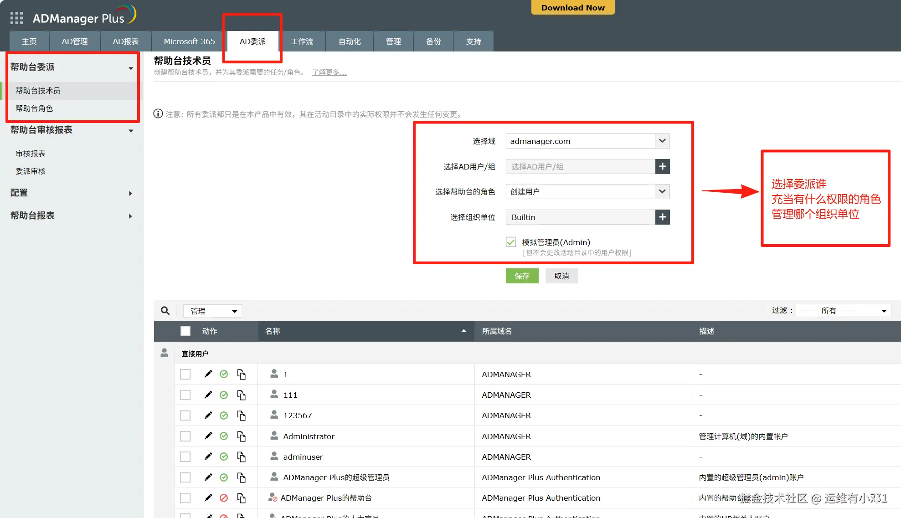Screen dimensions: 901x518
Task: Click plus icon for 选择AD用户/组
Action: coord(662,167)
